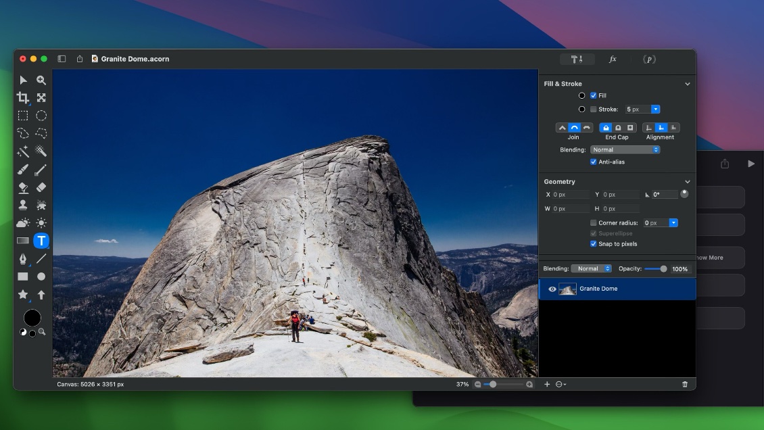The height and width of the screenshot is (430, 764).
Task: Collapse the Geometry section
Action: [688, 182]
